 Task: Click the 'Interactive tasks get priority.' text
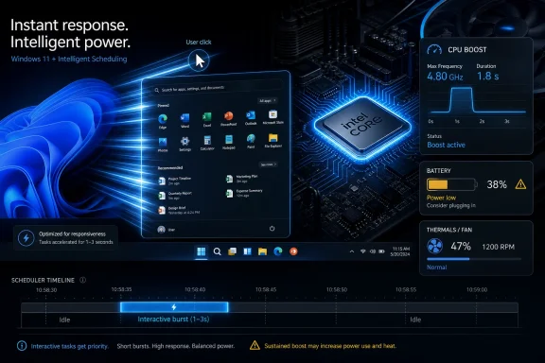[x=69, y=346]
